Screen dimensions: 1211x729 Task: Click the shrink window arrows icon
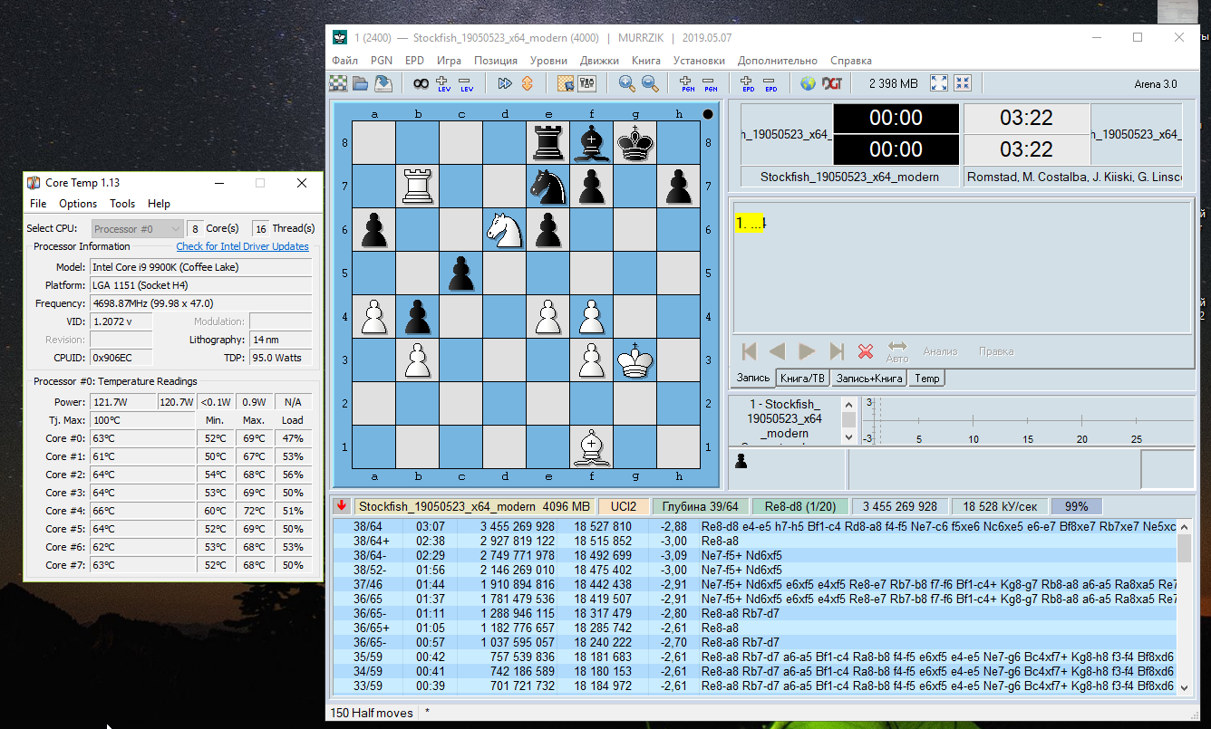(963, 83)
